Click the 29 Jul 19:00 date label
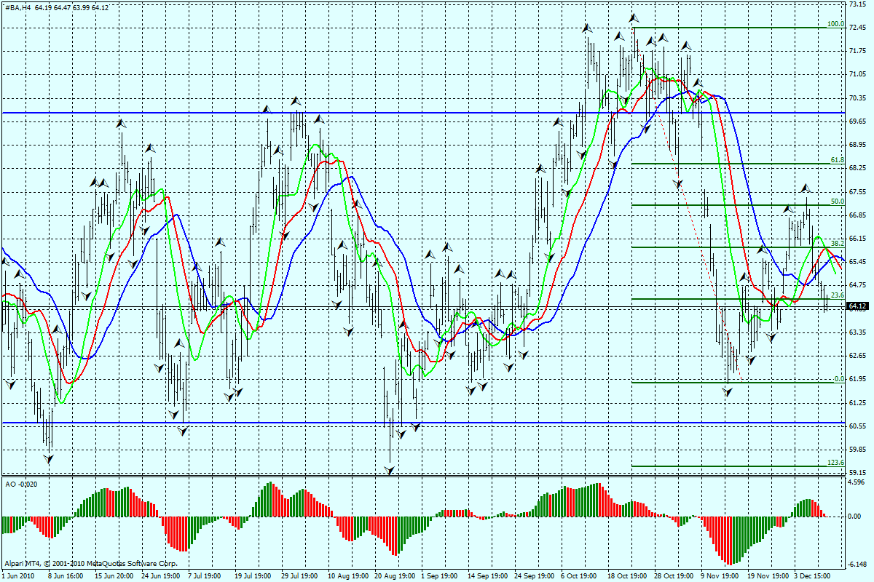Image resolution: width=874 pixels, height=582 pixels. (301, 575)
